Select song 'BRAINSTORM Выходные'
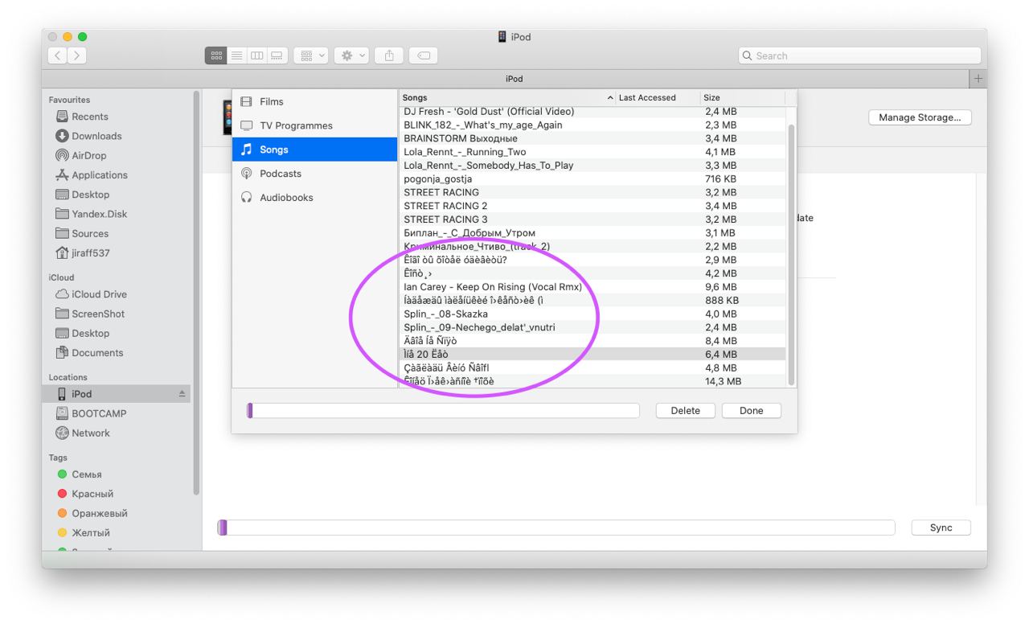This screenshot has height=624, width=1029. tap(592, 138)
